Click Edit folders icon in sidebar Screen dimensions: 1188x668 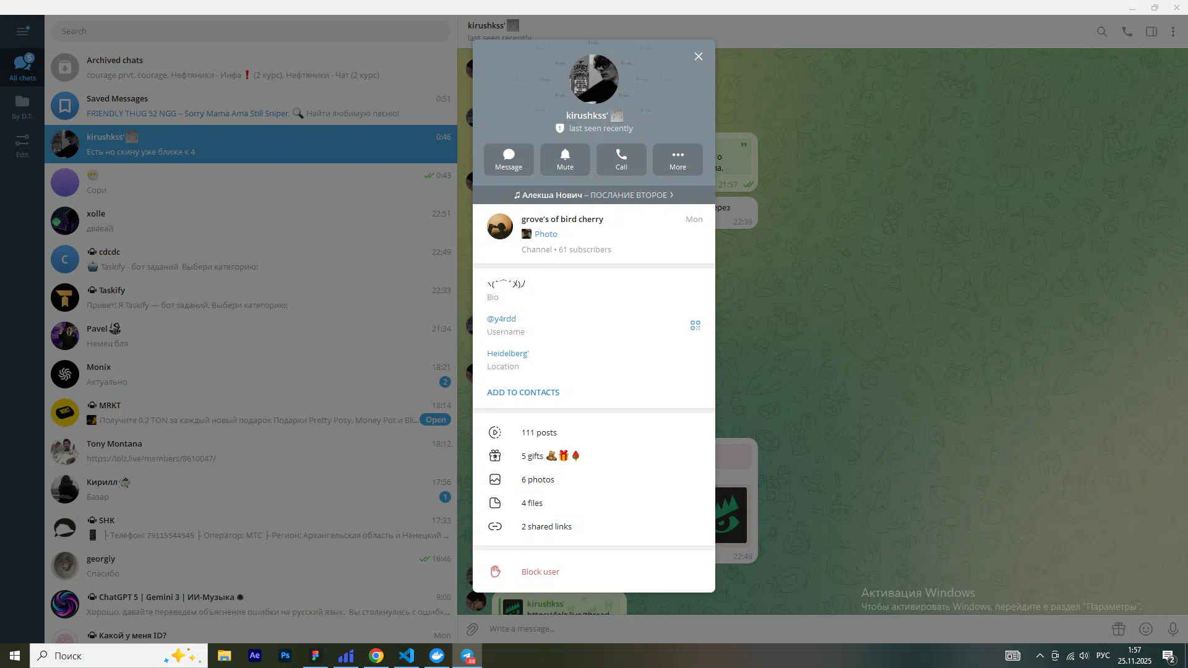(22, 145)
